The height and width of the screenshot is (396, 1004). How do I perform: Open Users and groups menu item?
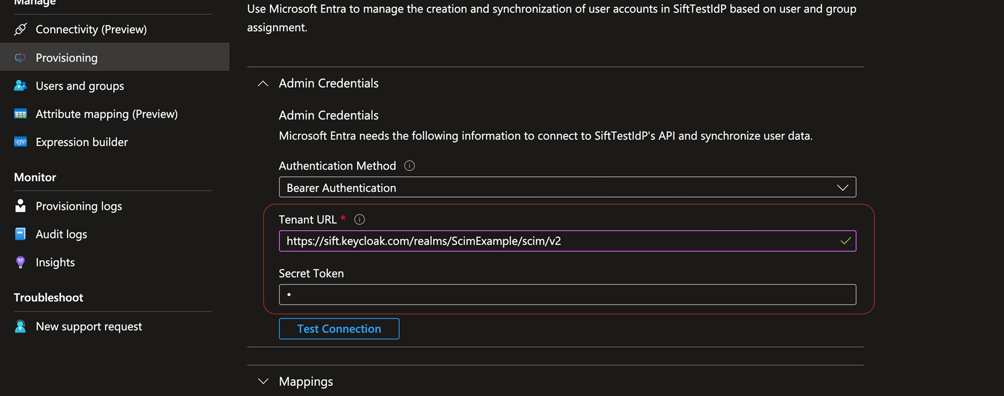80,86
